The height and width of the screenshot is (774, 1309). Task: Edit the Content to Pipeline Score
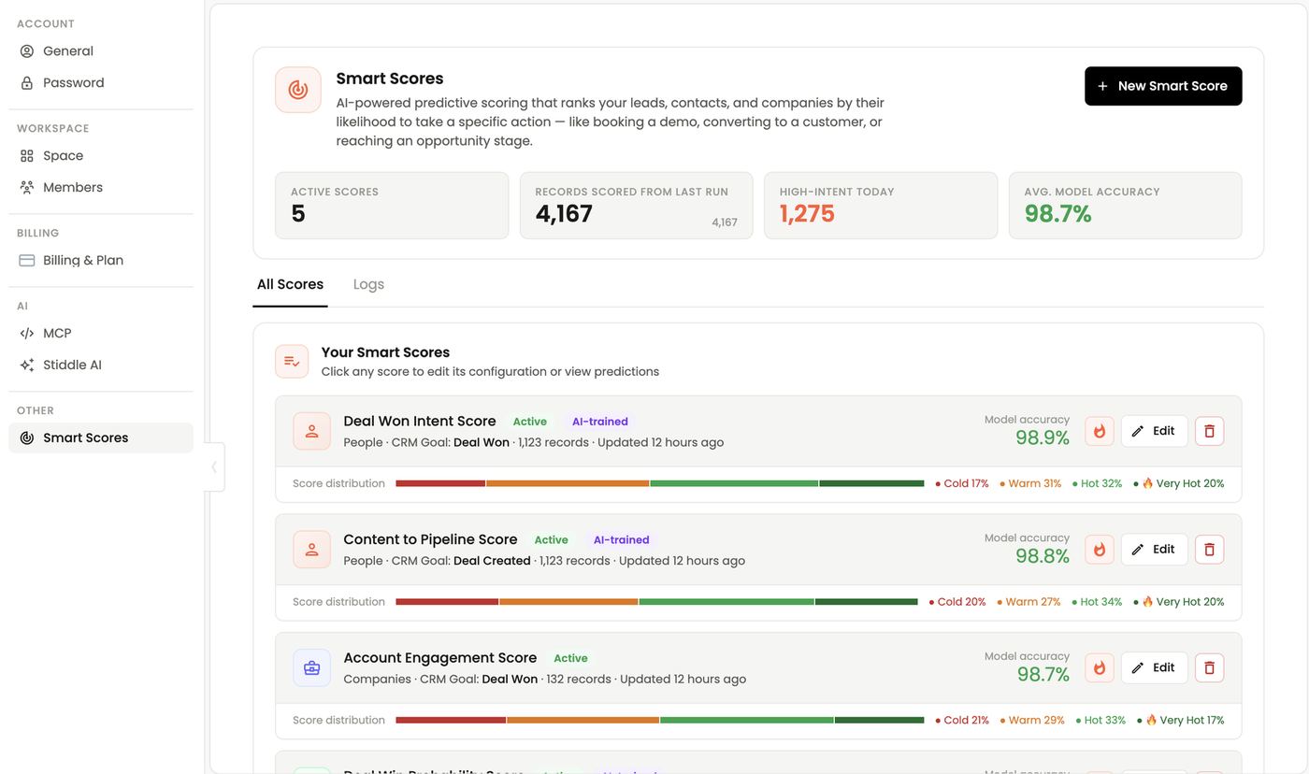pyautogui.click(x=1154, y=550)
